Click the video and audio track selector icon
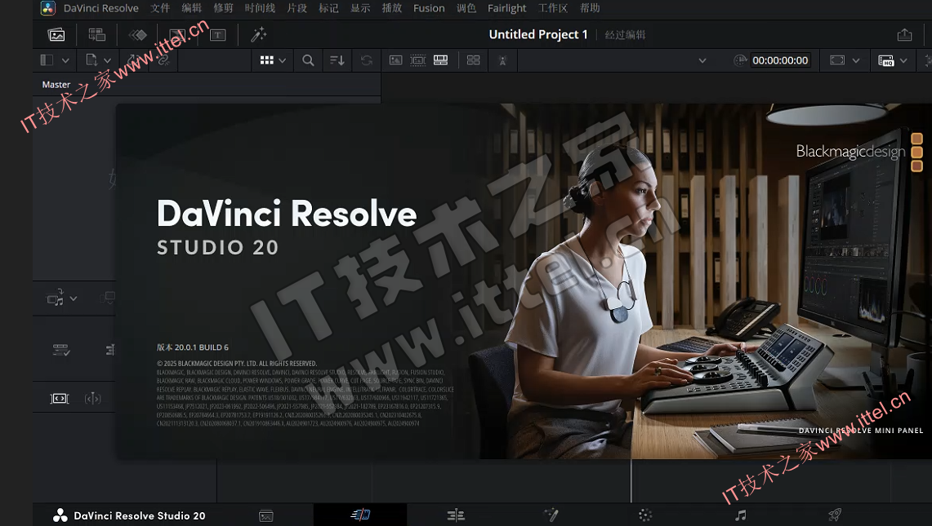Image resolution: width=932 pixels, height=526 pixels. [x=56, y=298]
